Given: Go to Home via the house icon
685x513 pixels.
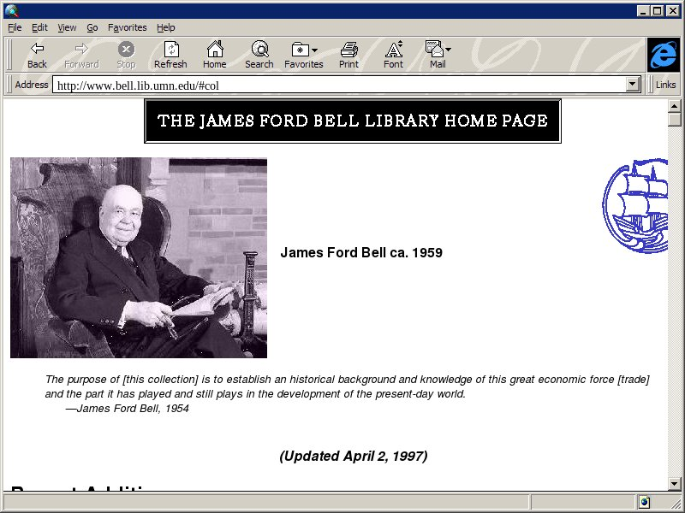Looking at the screenshot, I should coord(214,50).
